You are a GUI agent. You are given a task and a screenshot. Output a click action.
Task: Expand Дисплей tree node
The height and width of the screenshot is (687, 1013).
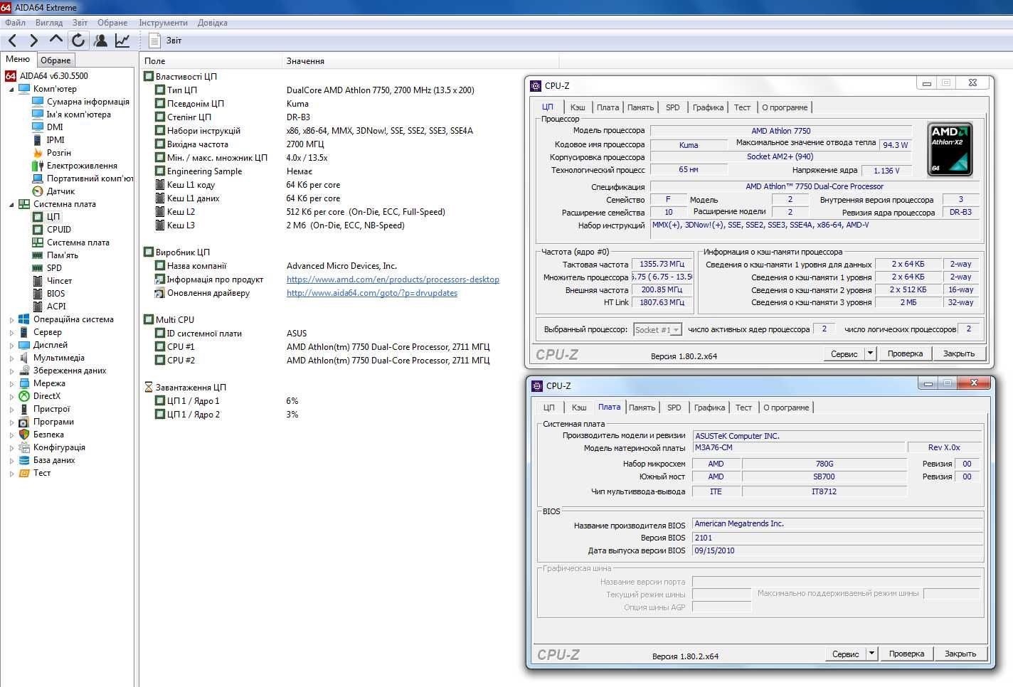point(11,346)
